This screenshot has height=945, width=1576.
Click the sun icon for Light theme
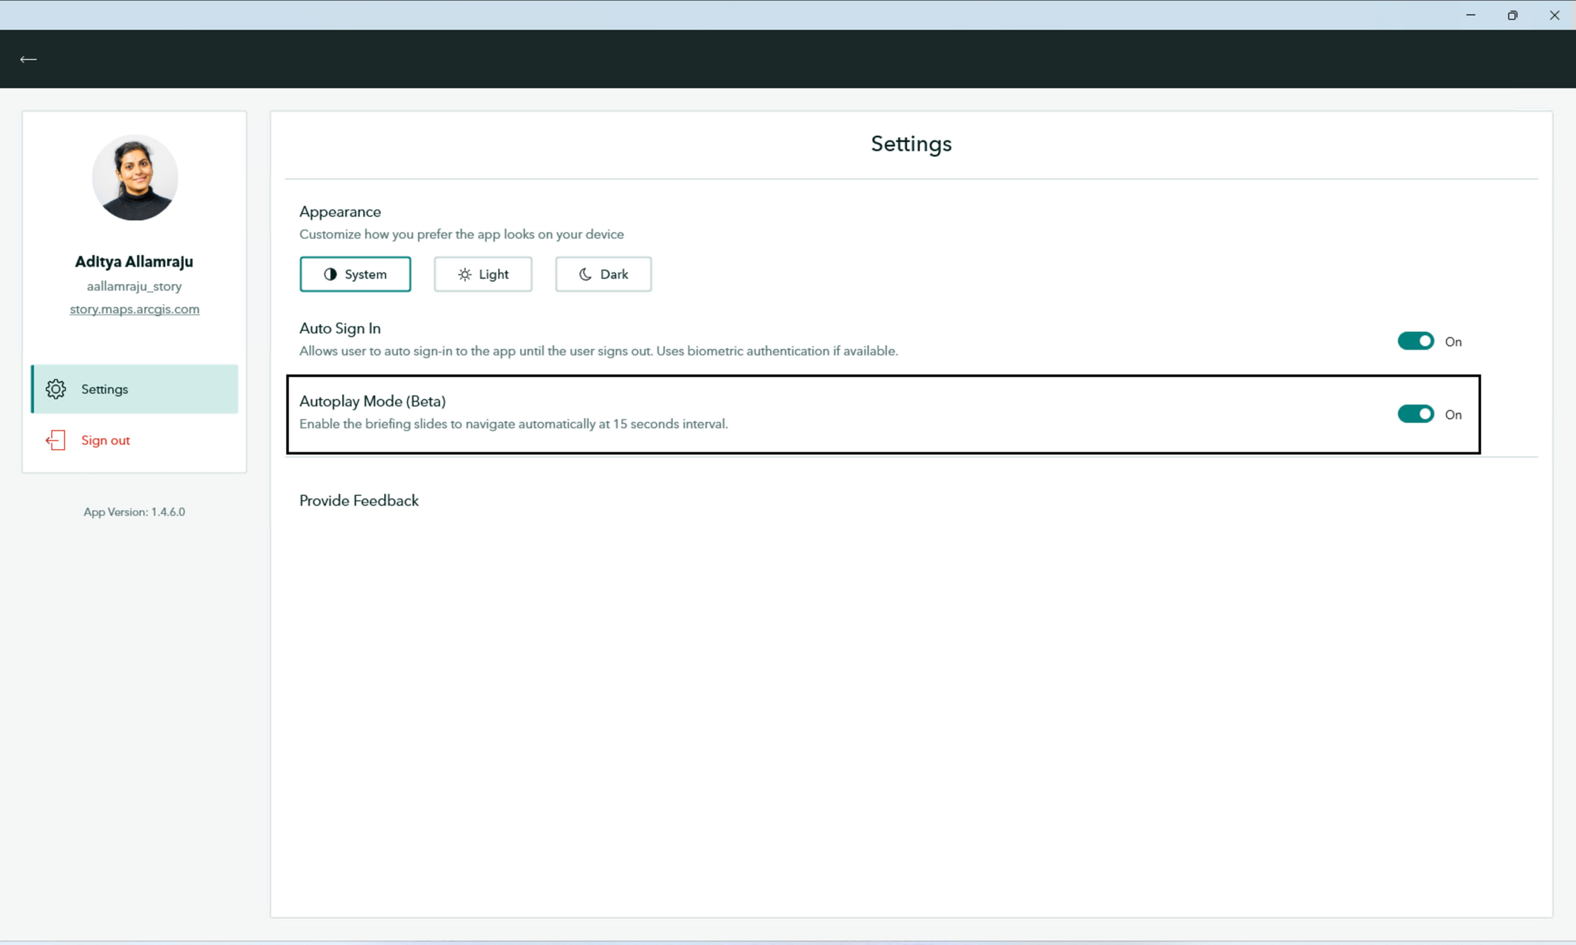point(464,274)
